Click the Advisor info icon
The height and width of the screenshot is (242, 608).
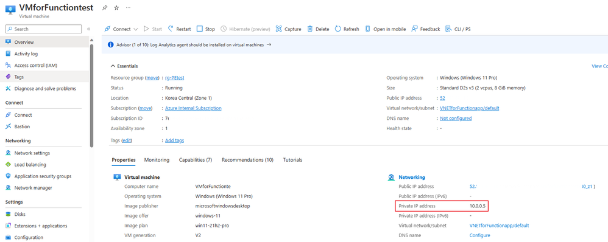pyautogui.click(x=110, y=45)
